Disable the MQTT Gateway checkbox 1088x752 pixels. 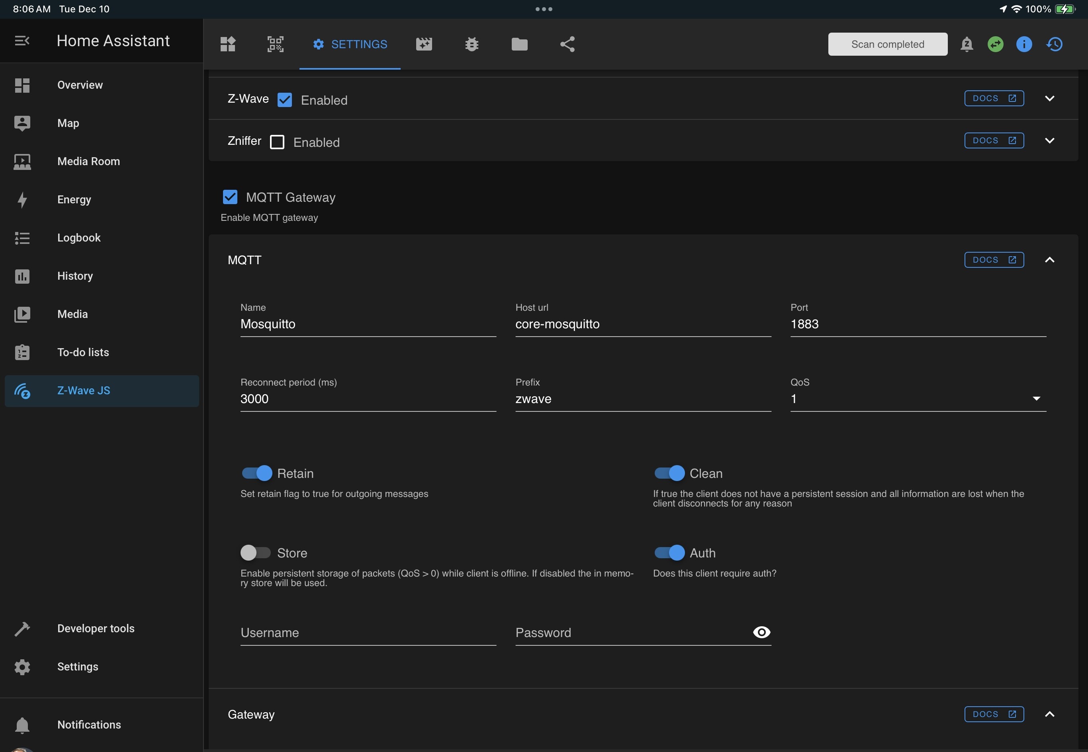(x=230, y=197)
